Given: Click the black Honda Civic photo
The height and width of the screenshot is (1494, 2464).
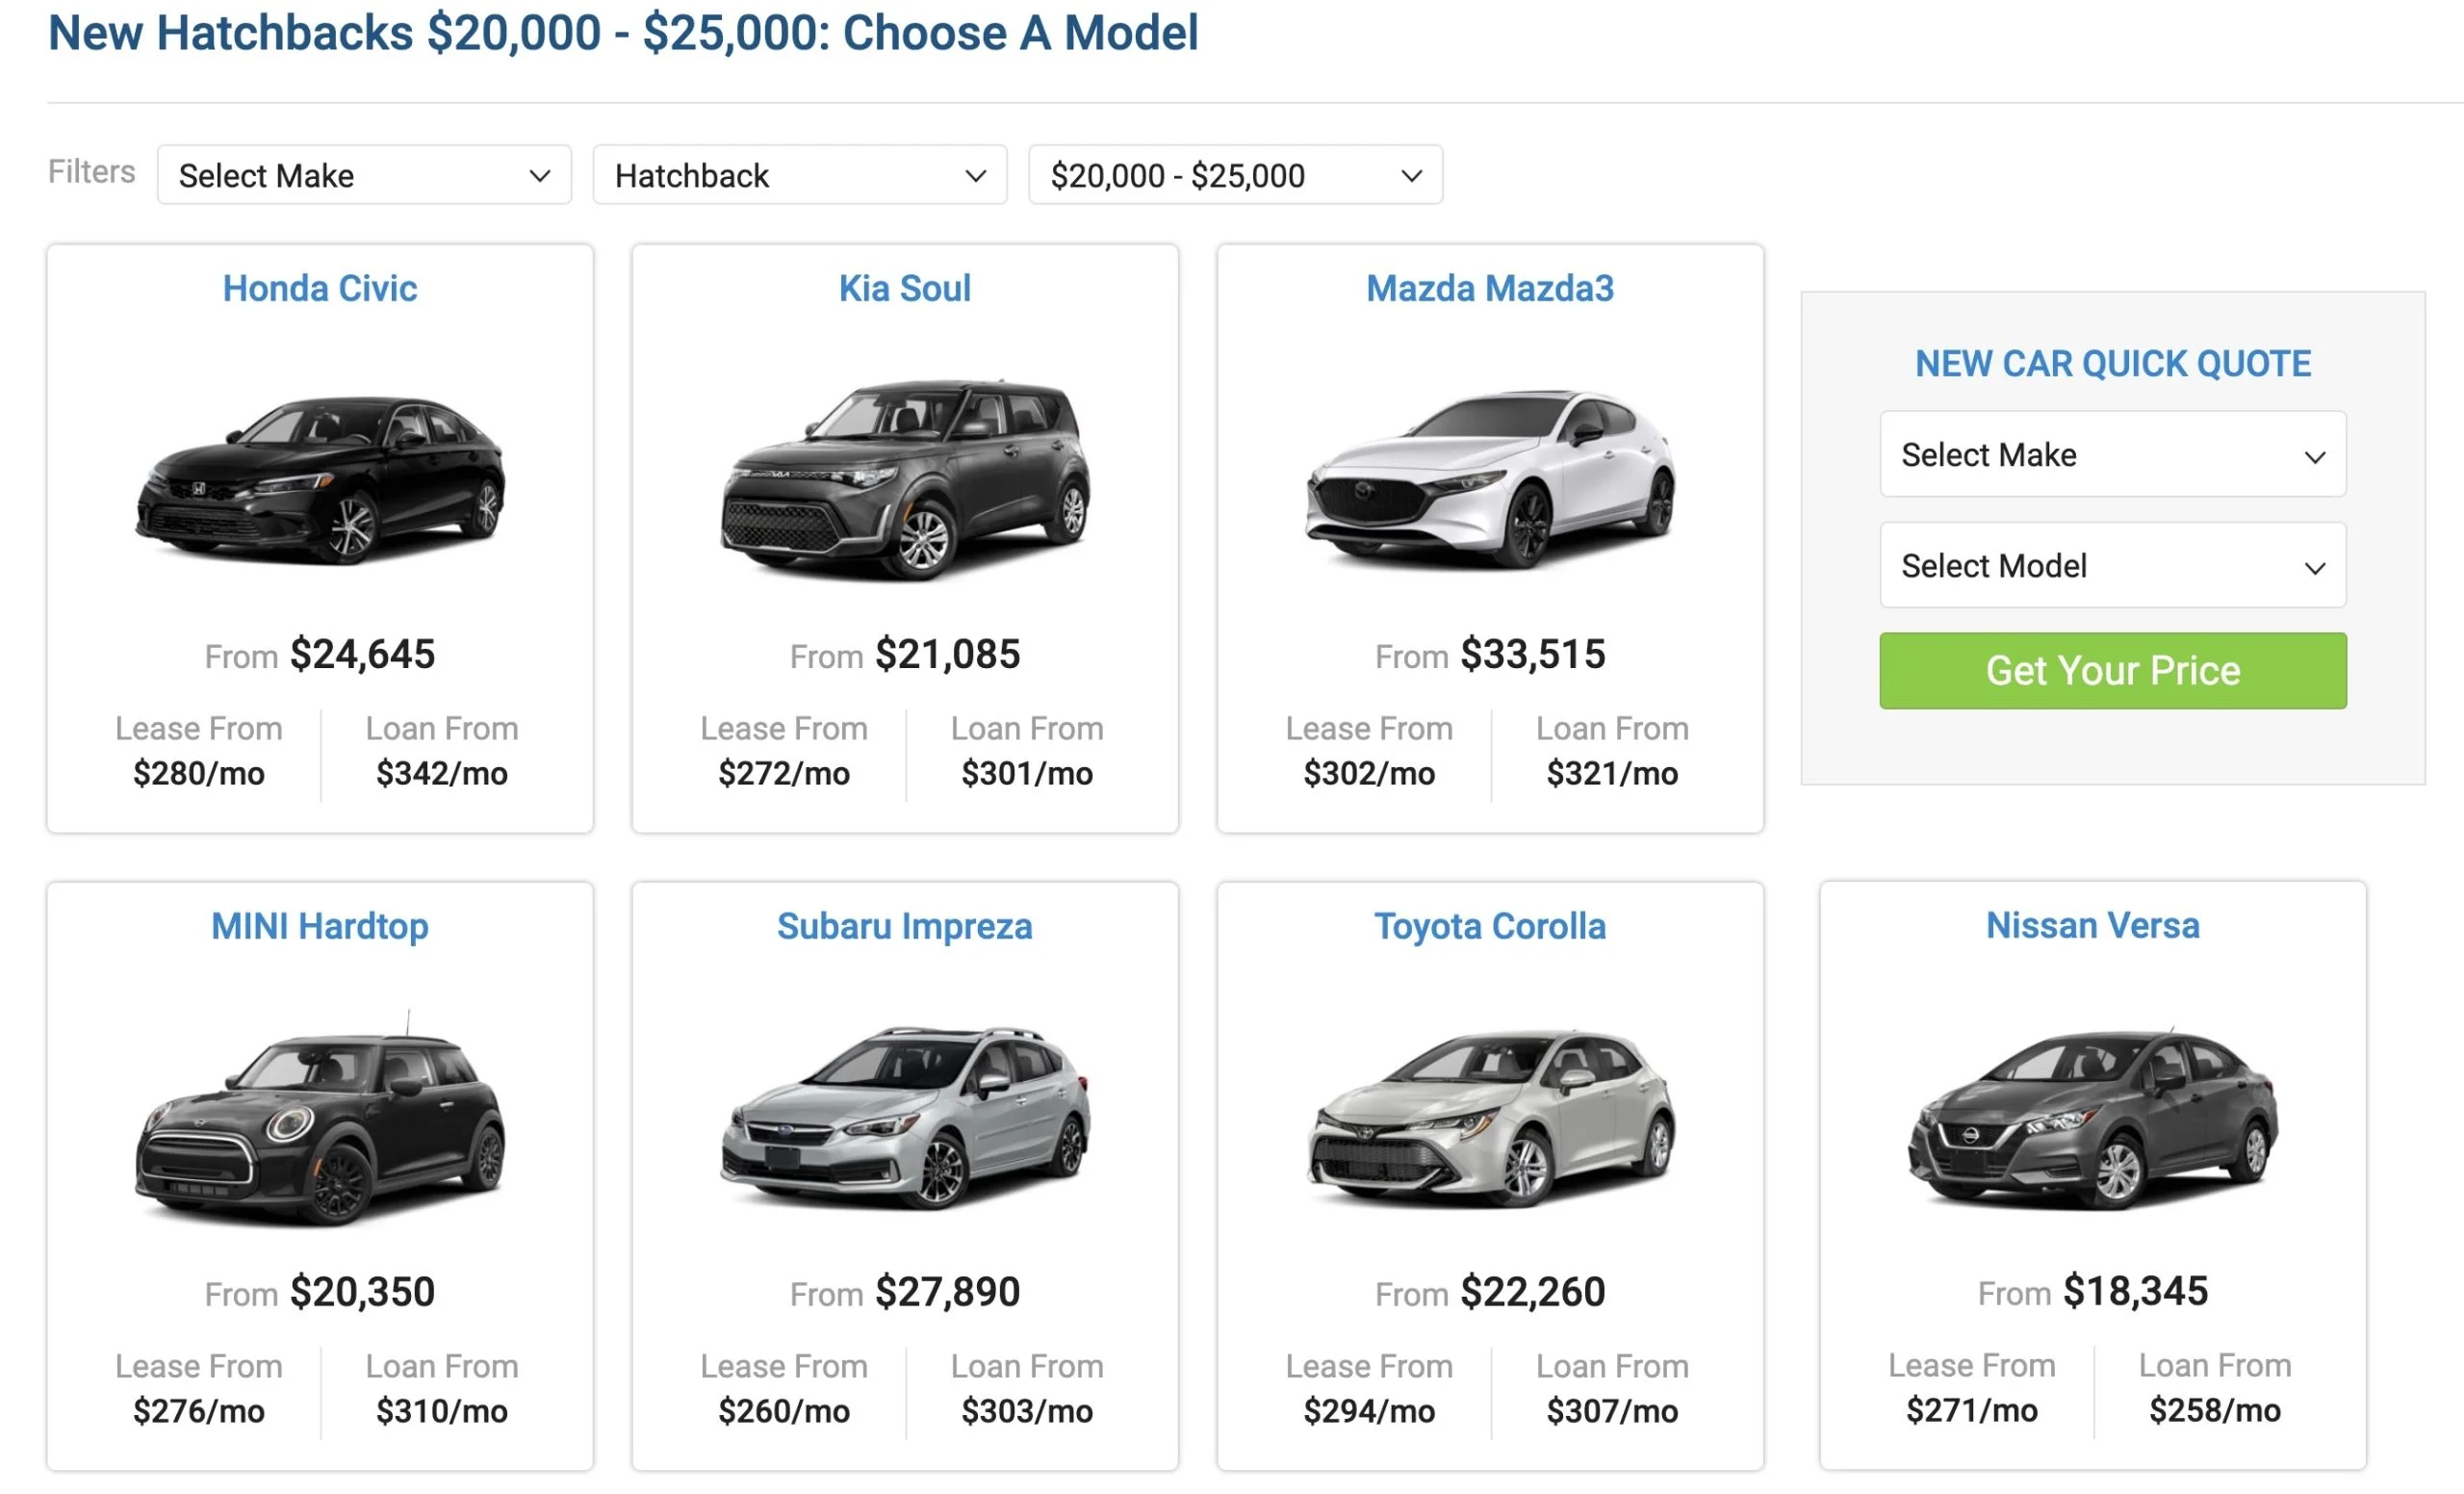Looking at the screenshot, I should [320, 481].
